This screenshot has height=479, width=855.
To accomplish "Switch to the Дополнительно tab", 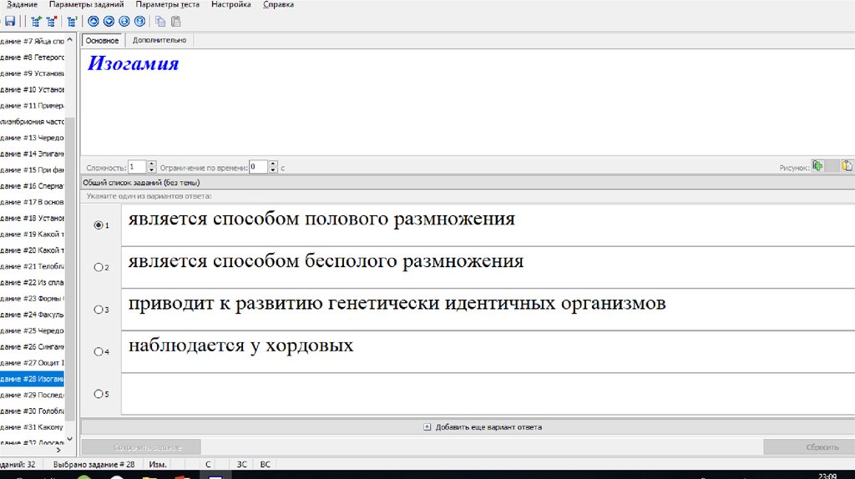I will pos(159,40).
